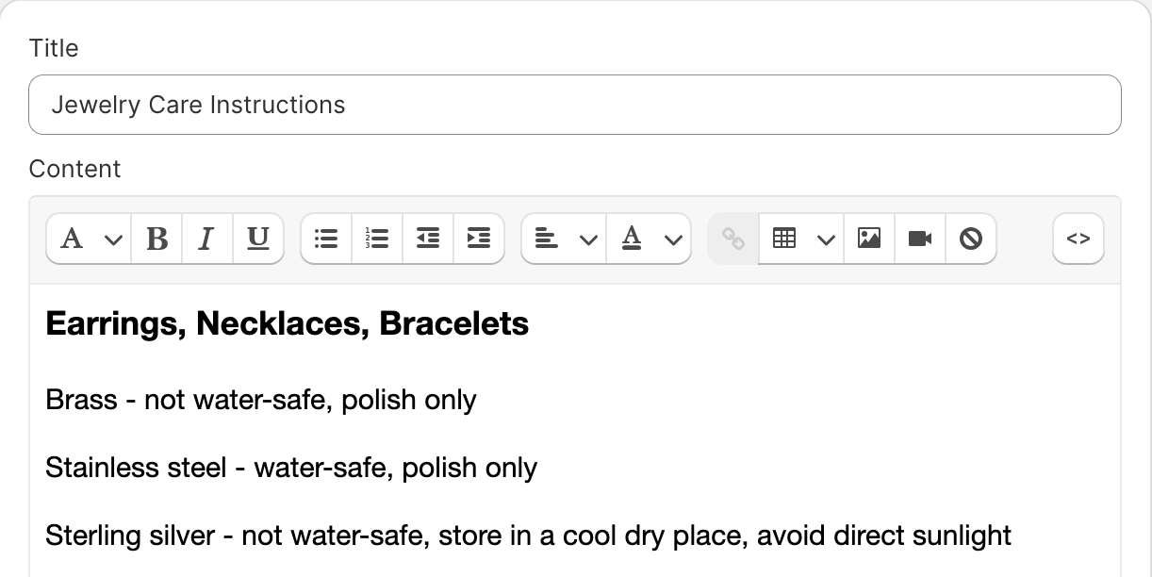Click the Sterling silver instruction line
Screen dimensions: 1152x577
click(528, 536)
